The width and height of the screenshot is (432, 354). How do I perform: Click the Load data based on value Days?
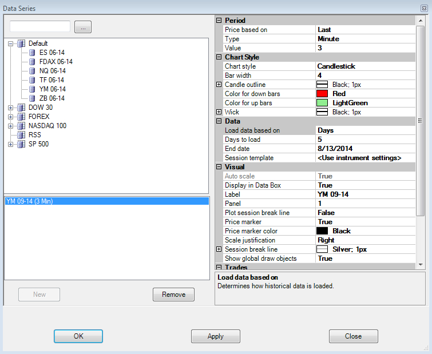pos(365,130)
